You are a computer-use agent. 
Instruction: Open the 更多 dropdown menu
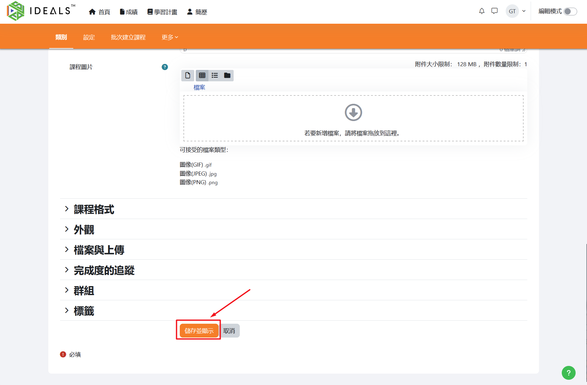170,37
